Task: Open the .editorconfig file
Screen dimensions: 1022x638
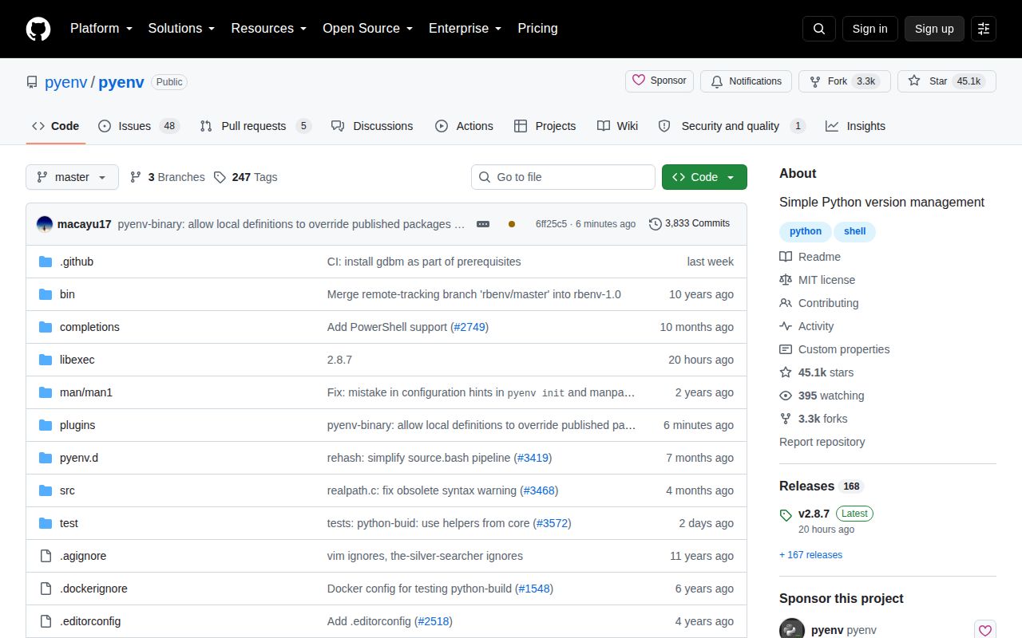Action: click(x=90, y=621)
